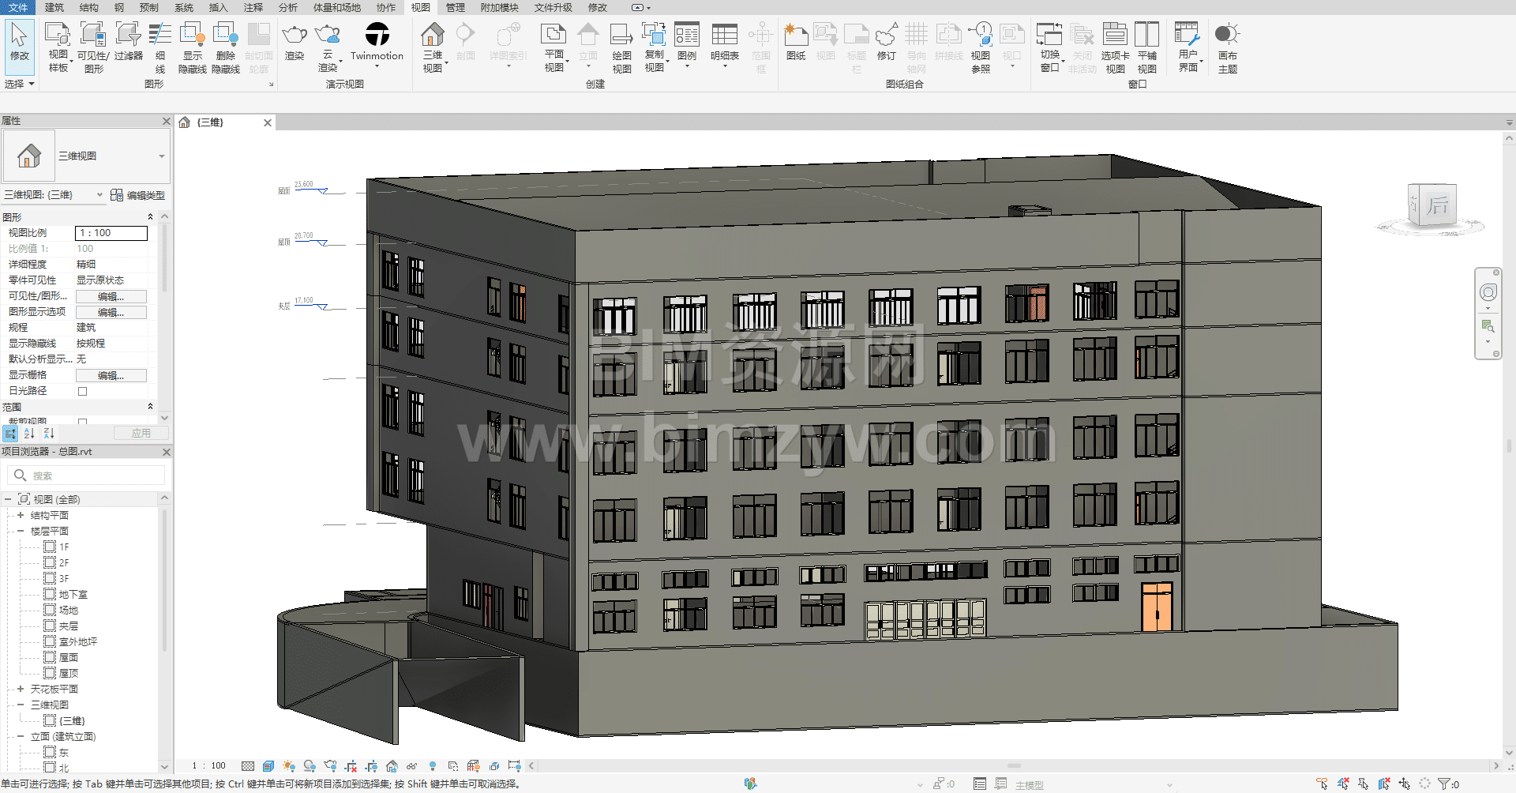Click the Tile Views (平铺视图) icon
Screen dimensions: 1516x793
coord(1146,35)
